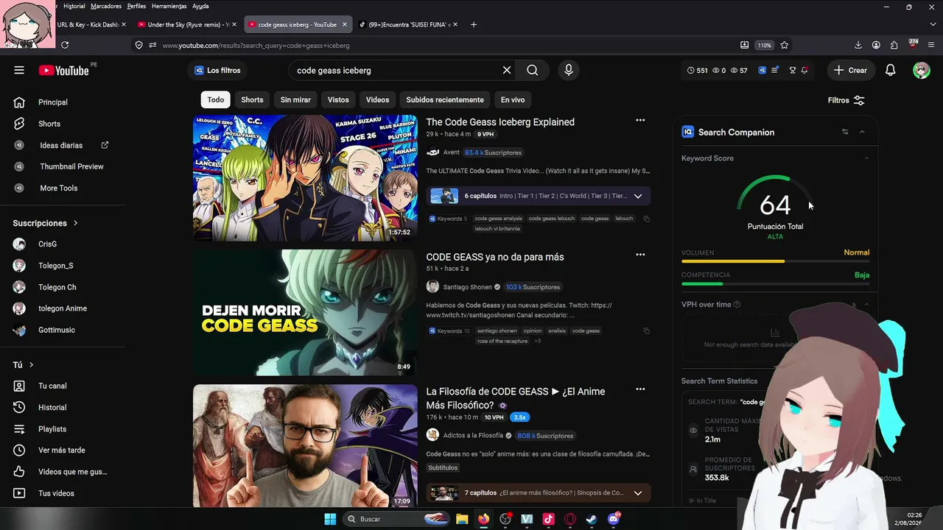Open the vidIQ list icon in header
This screenshot has width=943, height=530.
(x=775, y=71)
